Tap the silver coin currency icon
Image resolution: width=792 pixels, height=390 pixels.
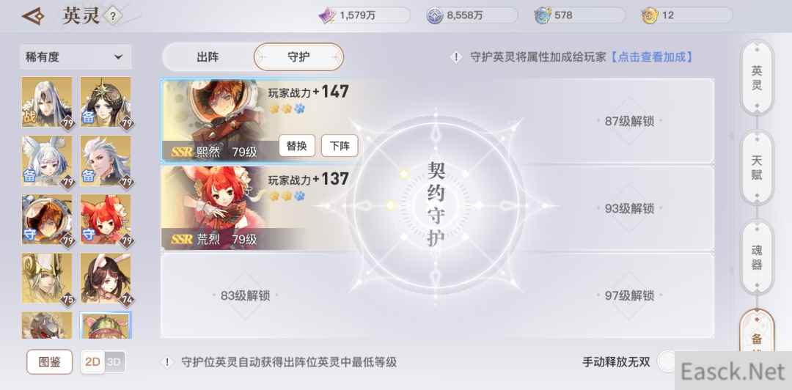[x=435, y=15]
